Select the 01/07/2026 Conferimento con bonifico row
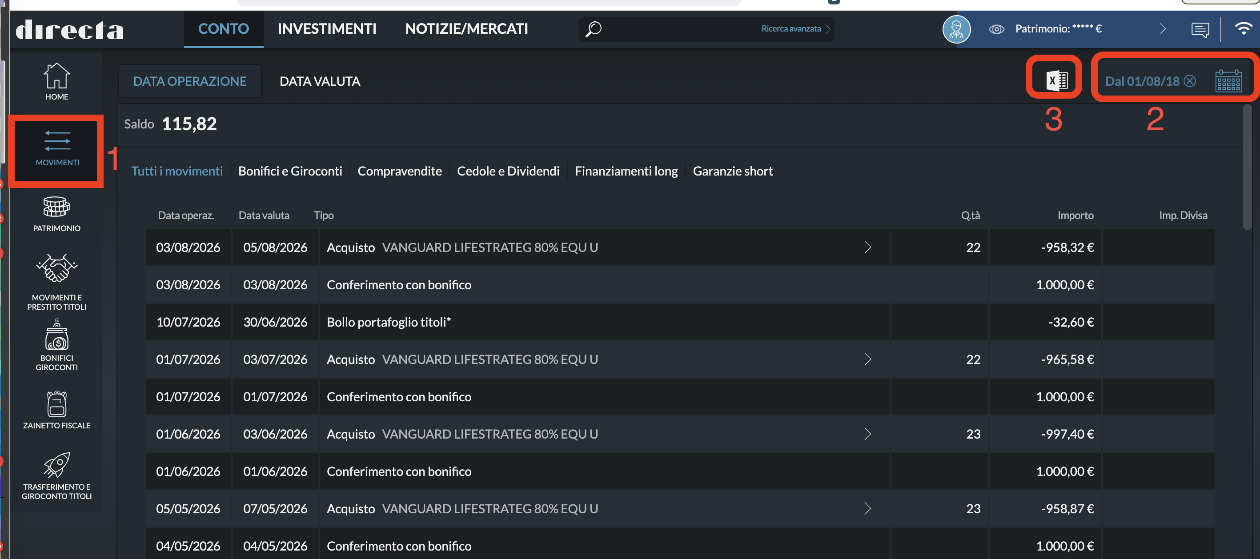The height and width of the screenshot is (559, 1260). (680, 397)
